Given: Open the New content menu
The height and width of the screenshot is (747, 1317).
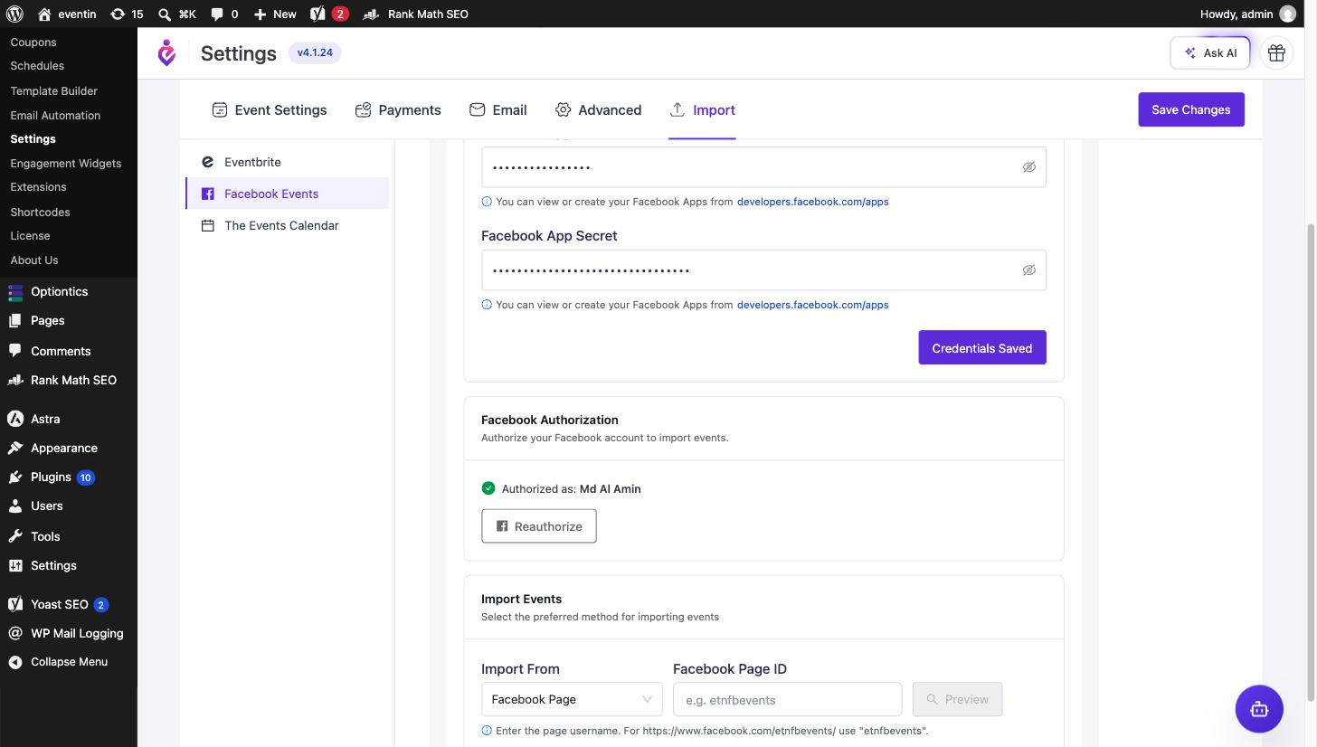Looking at the screenshot, I should (x=275, y=14).
